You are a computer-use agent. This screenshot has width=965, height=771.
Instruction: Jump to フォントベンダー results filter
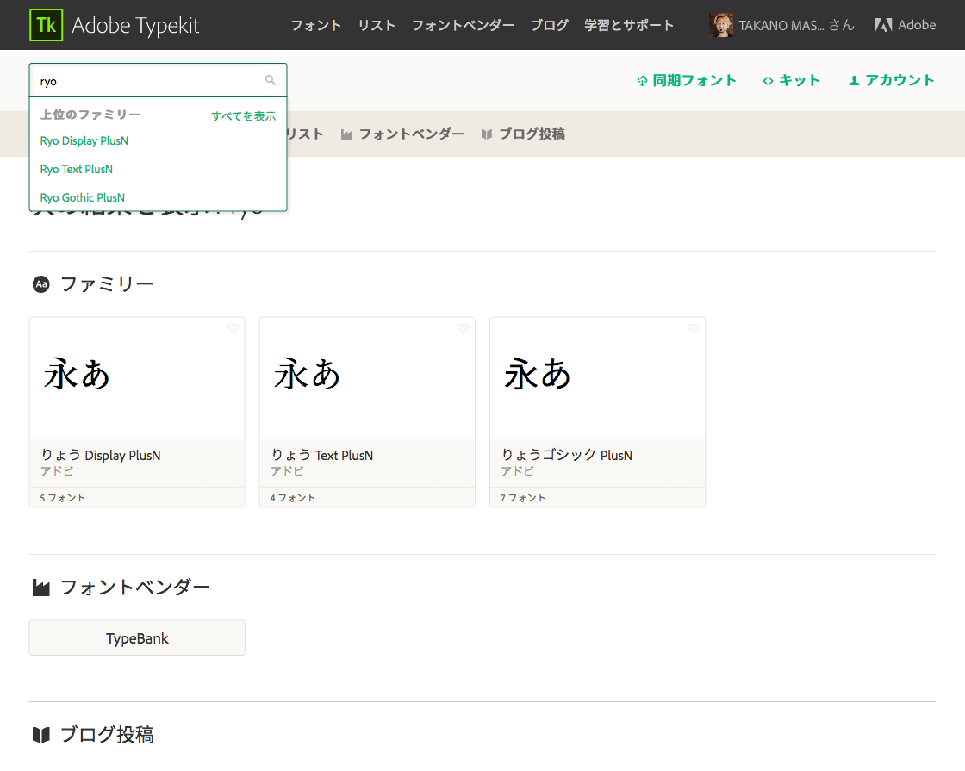point(411,134)
